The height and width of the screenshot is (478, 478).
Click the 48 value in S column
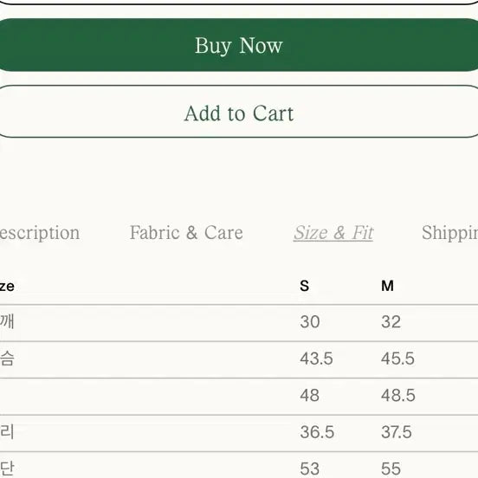point(309,396)
